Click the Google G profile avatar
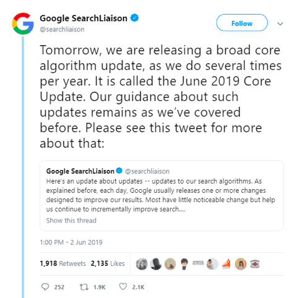 coord(23,23)
